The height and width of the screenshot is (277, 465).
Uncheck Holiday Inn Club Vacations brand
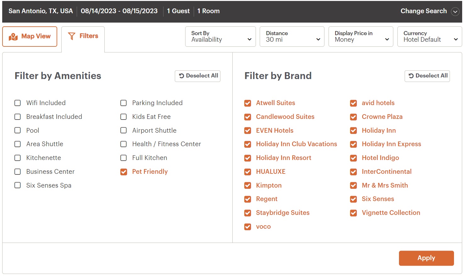[248, 144]
